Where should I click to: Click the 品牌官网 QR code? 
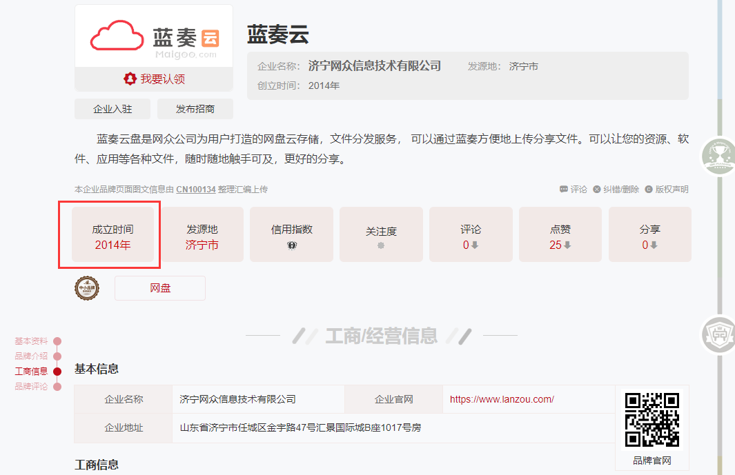pyautogui.click(x=652, y=420)
